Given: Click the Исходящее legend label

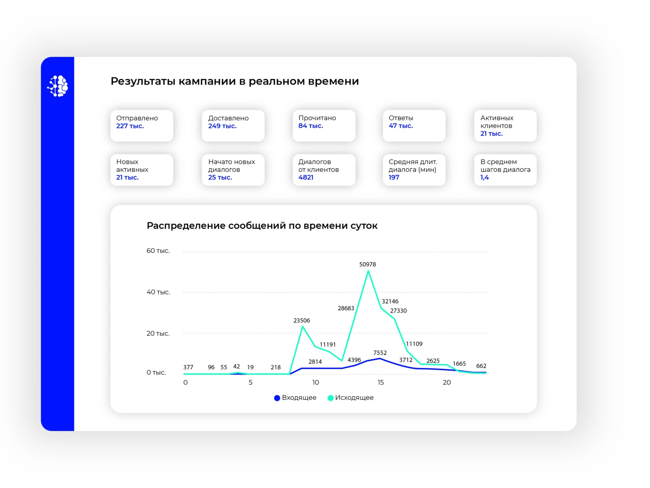Looking at the screenshot, I should click(x=354, y=398).
